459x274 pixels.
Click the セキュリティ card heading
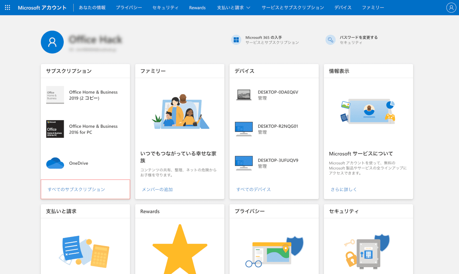click(344, 211)
